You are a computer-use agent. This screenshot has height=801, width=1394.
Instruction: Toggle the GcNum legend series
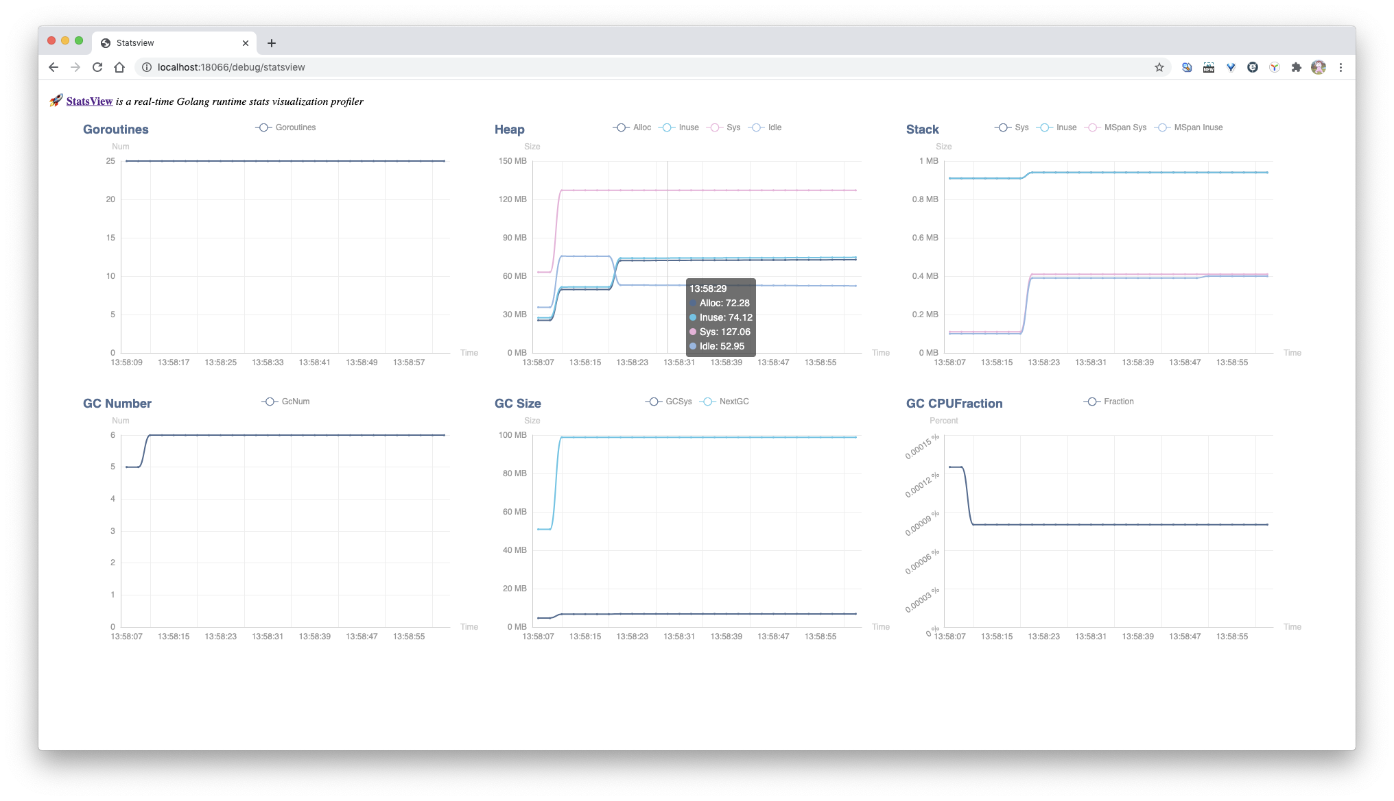point(285,402)
